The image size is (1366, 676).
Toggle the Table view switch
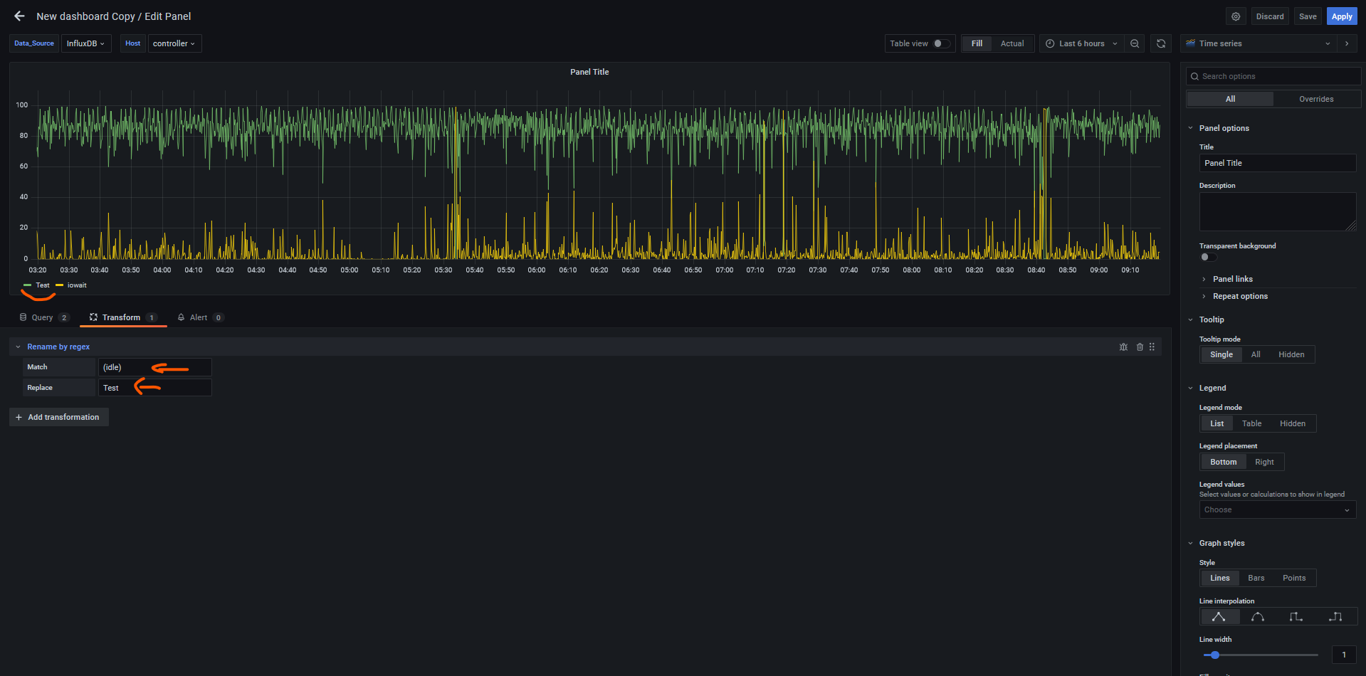coord(941,43)
